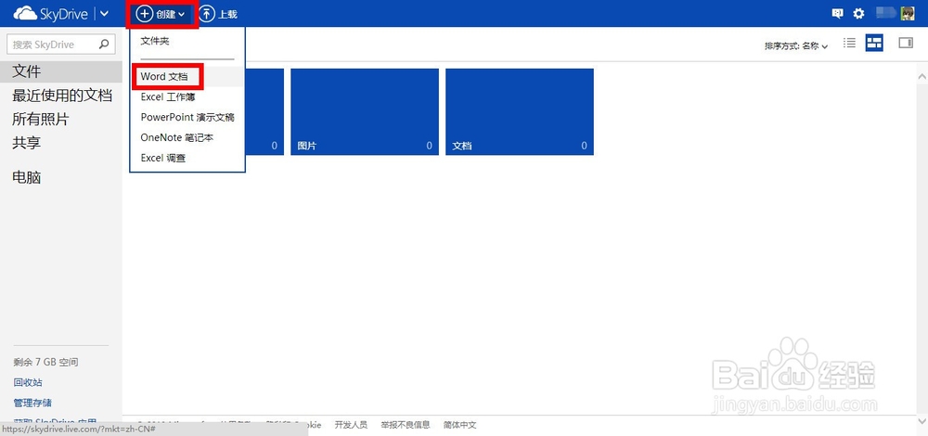Click the 上载 (Upload) button
928x436 pixels.
[218, 14]
